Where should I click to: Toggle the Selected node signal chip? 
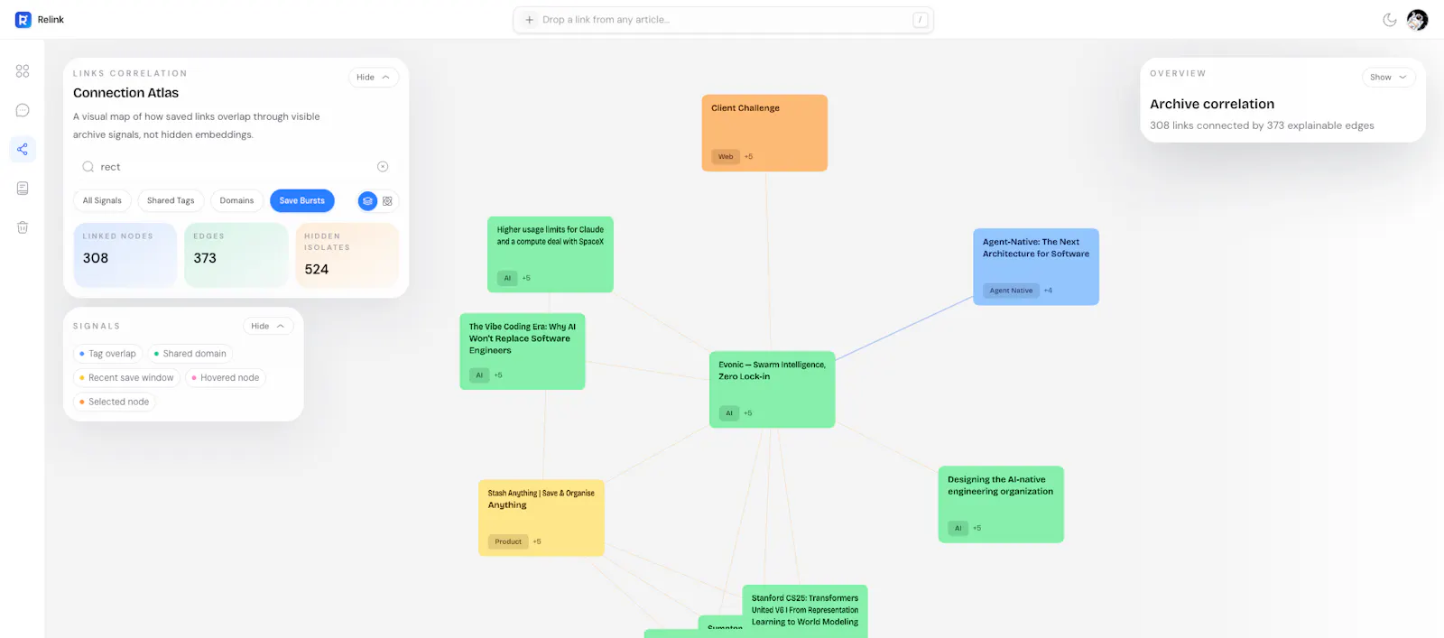(x=115, y=402)
